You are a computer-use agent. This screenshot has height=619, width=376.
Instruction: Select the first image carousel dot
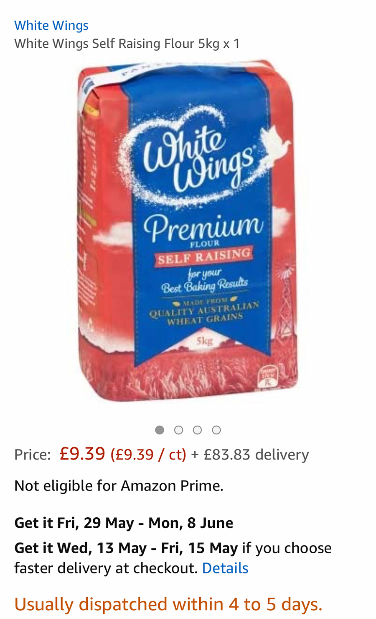coord(160,430)
